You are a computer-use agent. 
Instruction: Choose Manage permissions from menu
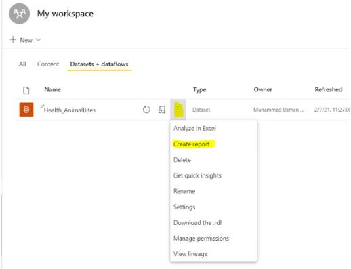point(201,239)
